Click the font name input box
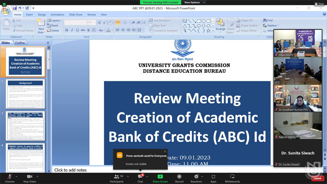 pos(76,22)
